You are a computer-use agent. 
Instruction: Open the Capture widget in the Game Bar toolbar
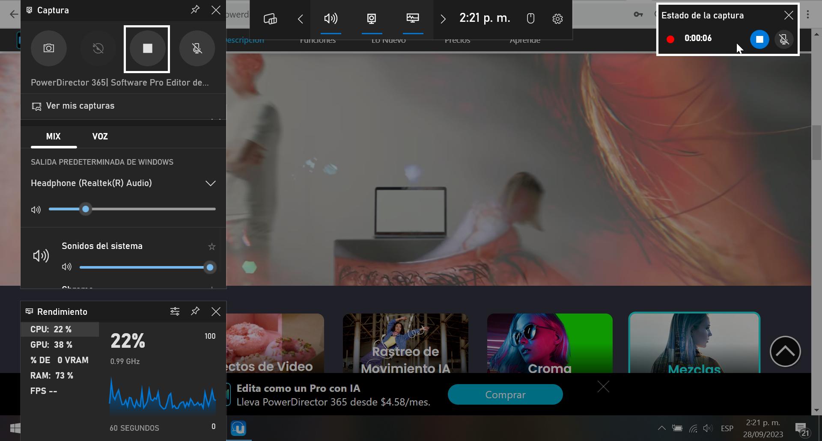(371, 19)
